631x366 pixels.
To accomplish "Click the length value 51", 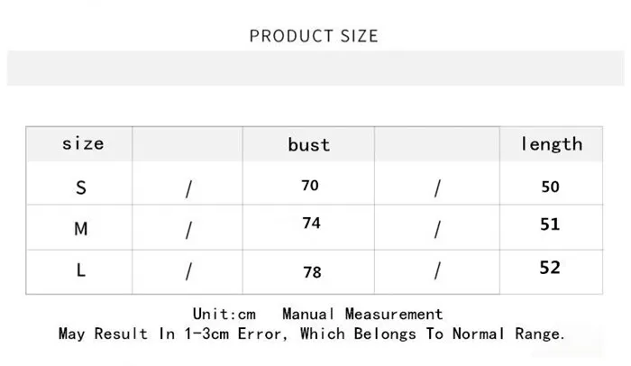I will click(550, 224).
